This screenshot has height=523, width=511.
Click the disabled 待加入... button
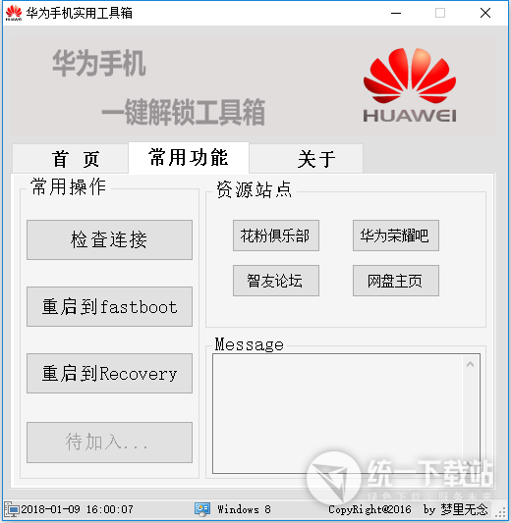tap(109, 443)
